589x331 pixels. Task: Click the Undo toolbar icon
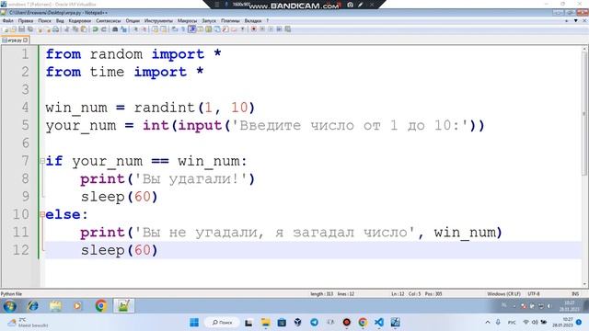coord(95,29)
